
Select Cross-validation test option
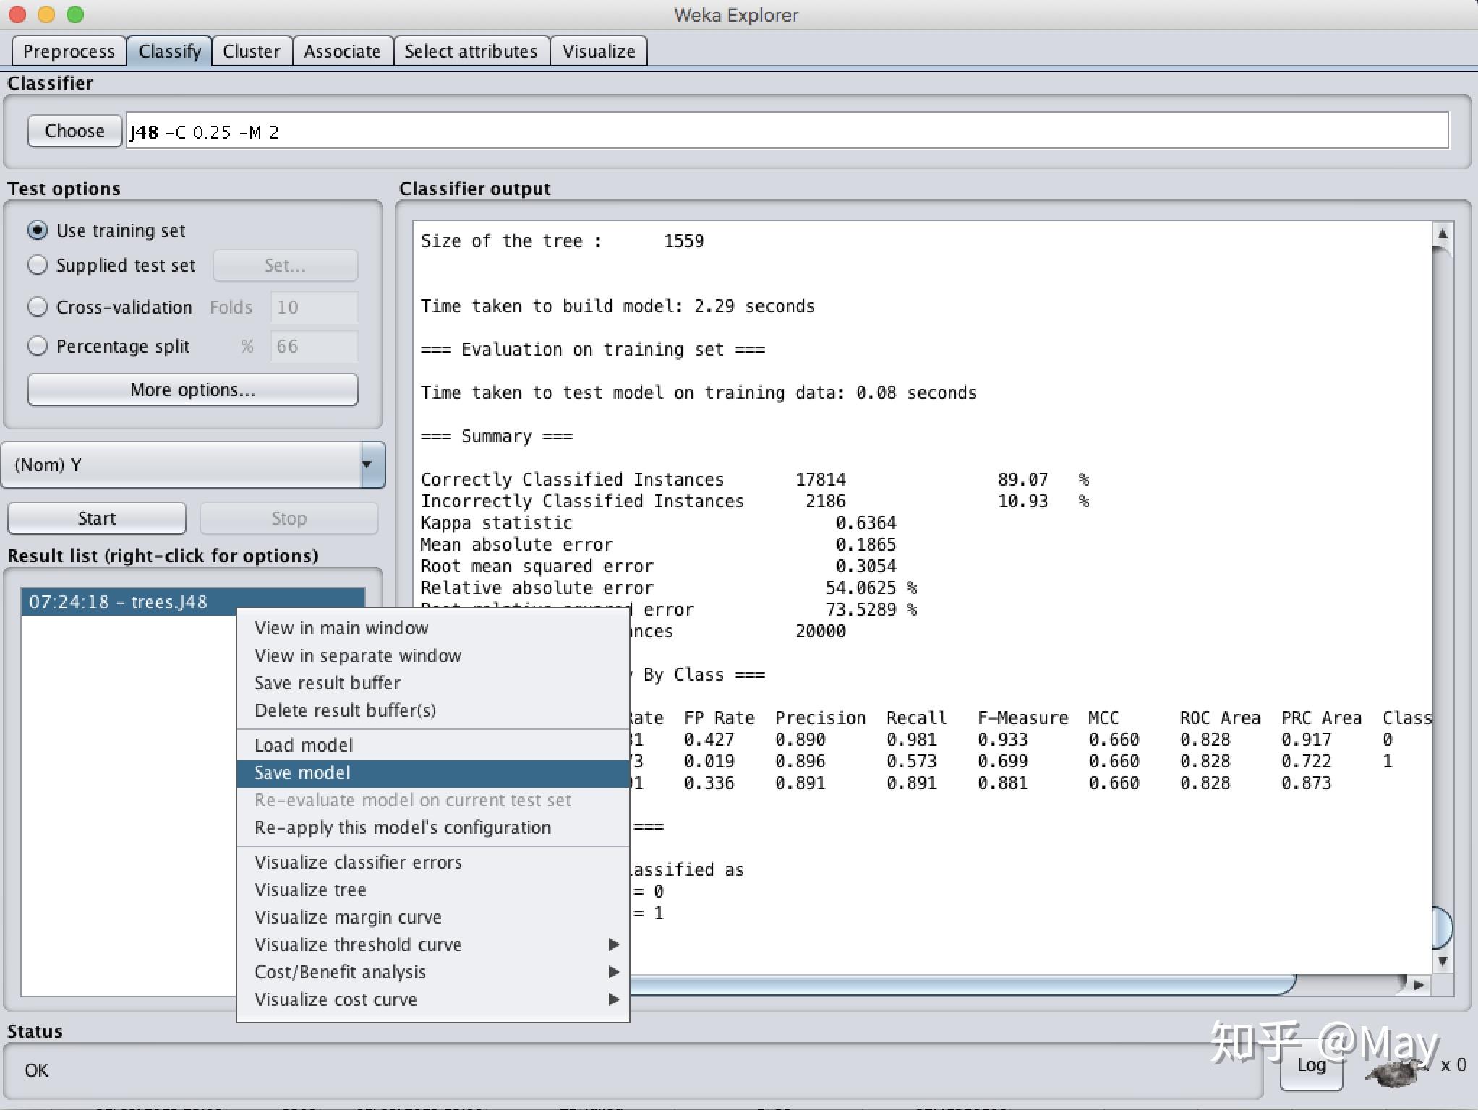(38, 307)
